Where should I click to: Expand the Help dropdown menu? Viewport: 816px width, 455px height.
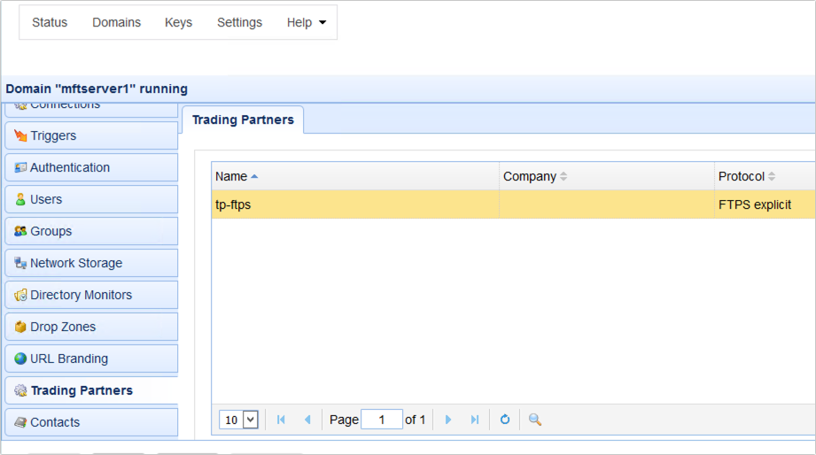coord(306,22)
